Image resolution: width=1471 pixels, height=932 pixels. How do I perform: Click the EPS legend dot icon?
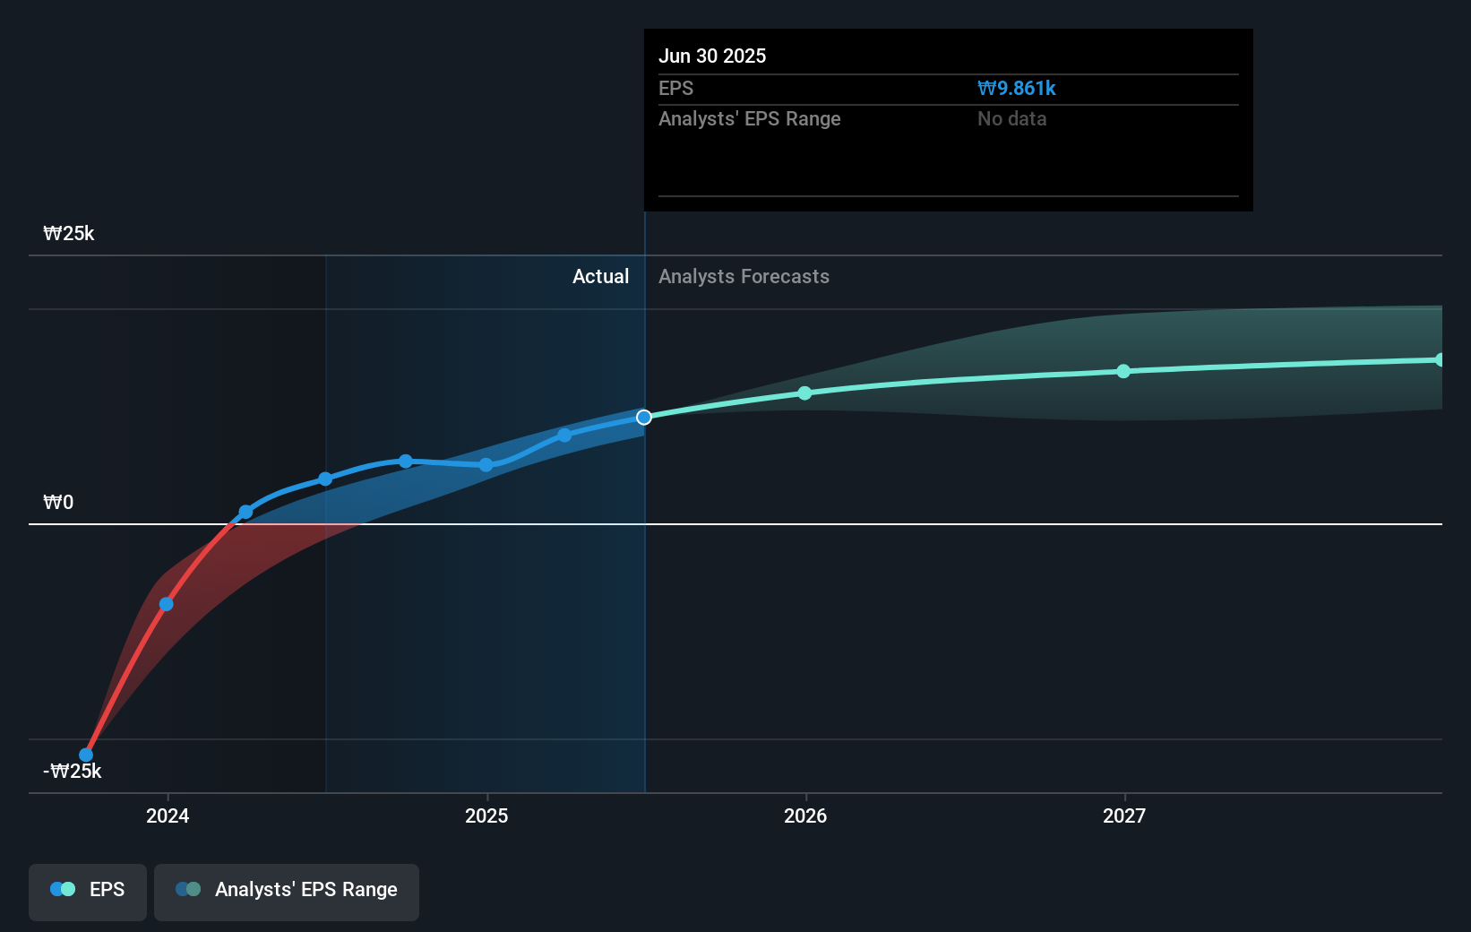pos(62,889)
